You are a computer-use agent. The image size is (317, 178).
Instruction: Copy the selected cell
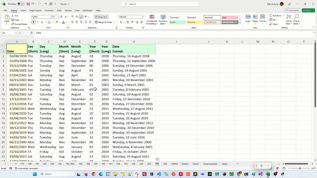(x=15, y=20)
